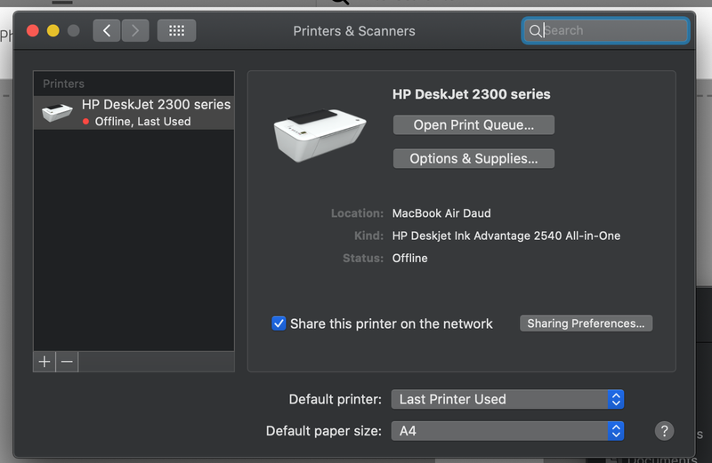Screen dimensions: 712x463
Task: Click the large printer image in details pane
Action: click(320, 134)
